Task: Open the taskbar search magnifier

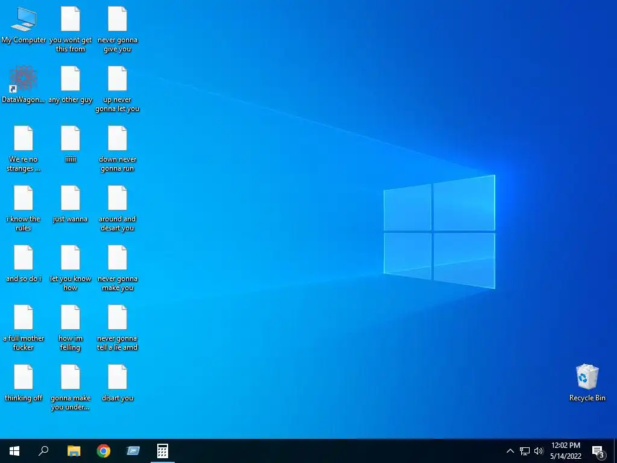Action: [x=43, y=451]
